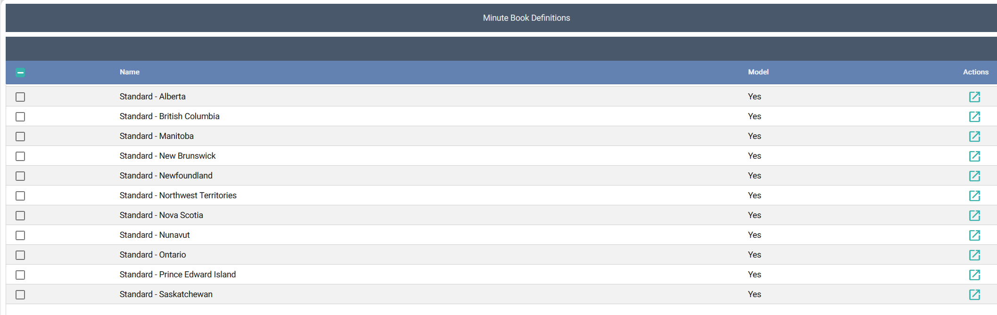This screenshot has width=997, height=315.
Task: Click edit icon for Standard - Nunavut
Action: point(974,235)
